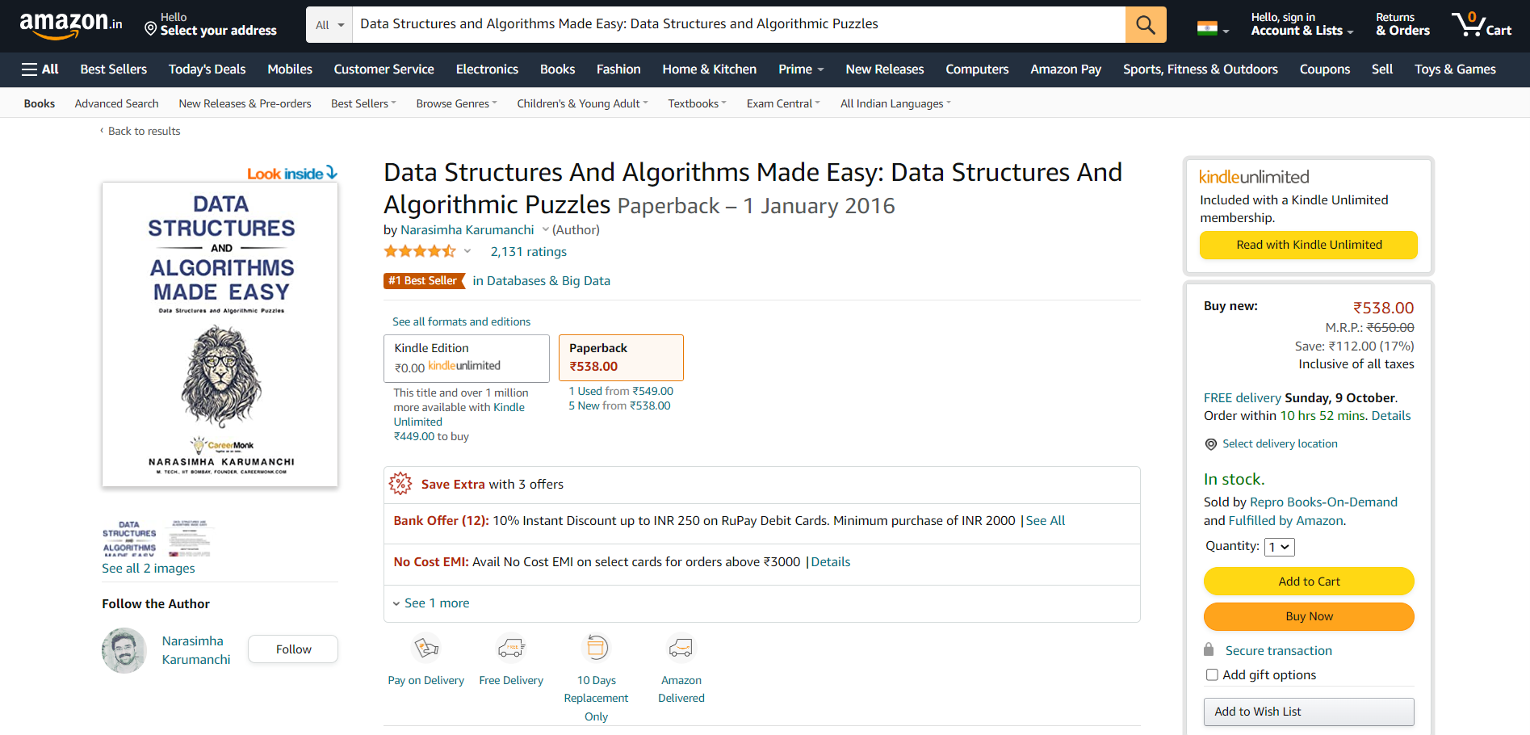Select the second page thumbnail image
Viewport: 1530px width, 735px height.
[190, 537]
